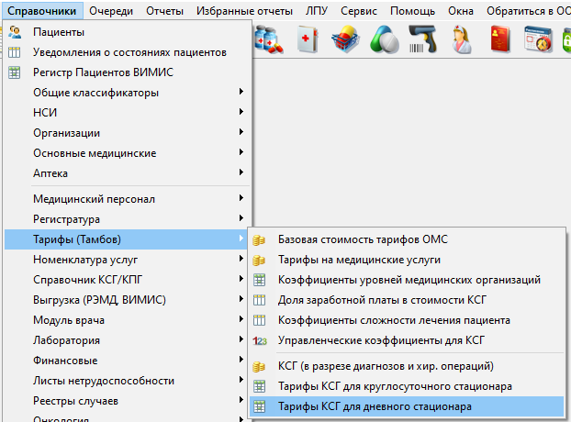Open Базовая стоимость тарифов ОМС
The height and width of the screenshot is (422, 571).
[x=363, y=239]
